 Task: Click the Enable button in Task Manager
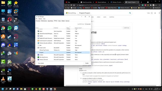(87, 63)
